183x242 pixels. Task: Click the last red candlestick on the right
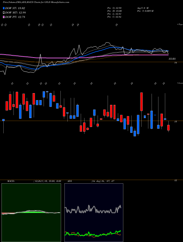point(168,128)
